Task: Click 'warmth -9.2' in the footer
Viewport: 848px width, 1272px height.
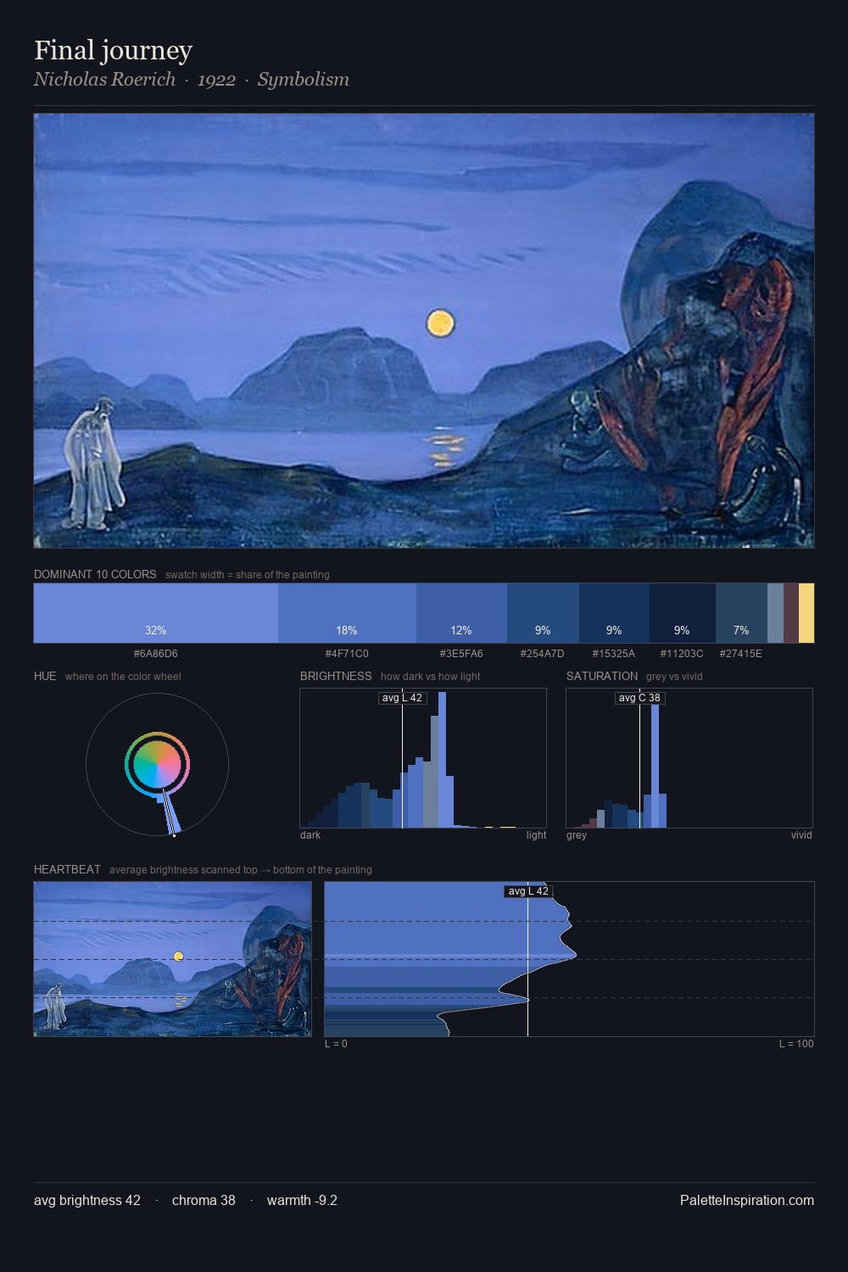Action: pos(302,1200)
